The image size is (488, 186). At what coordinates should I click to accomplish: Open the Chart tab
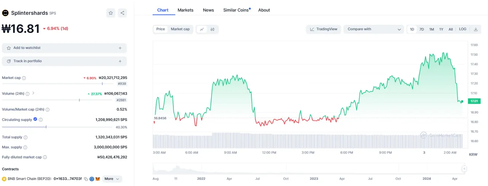pos(163,10)
